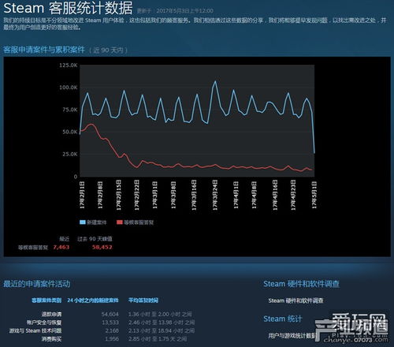
Task: Select the 退款申请 row label
Action: click(51, 314)
